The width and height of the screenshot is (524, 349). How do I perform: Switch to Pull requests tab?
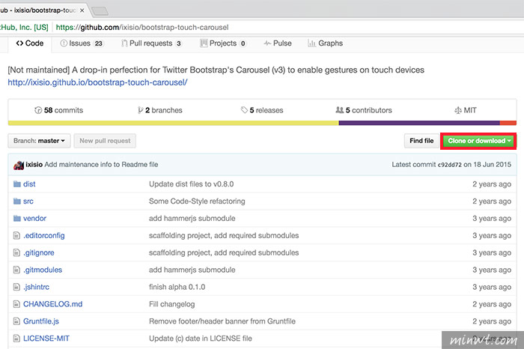(x=151, y=43)
